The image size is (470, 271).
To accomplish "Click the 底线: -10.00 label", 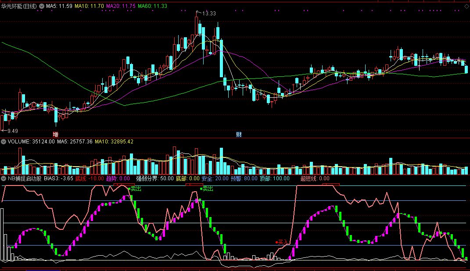I will 90,178.
